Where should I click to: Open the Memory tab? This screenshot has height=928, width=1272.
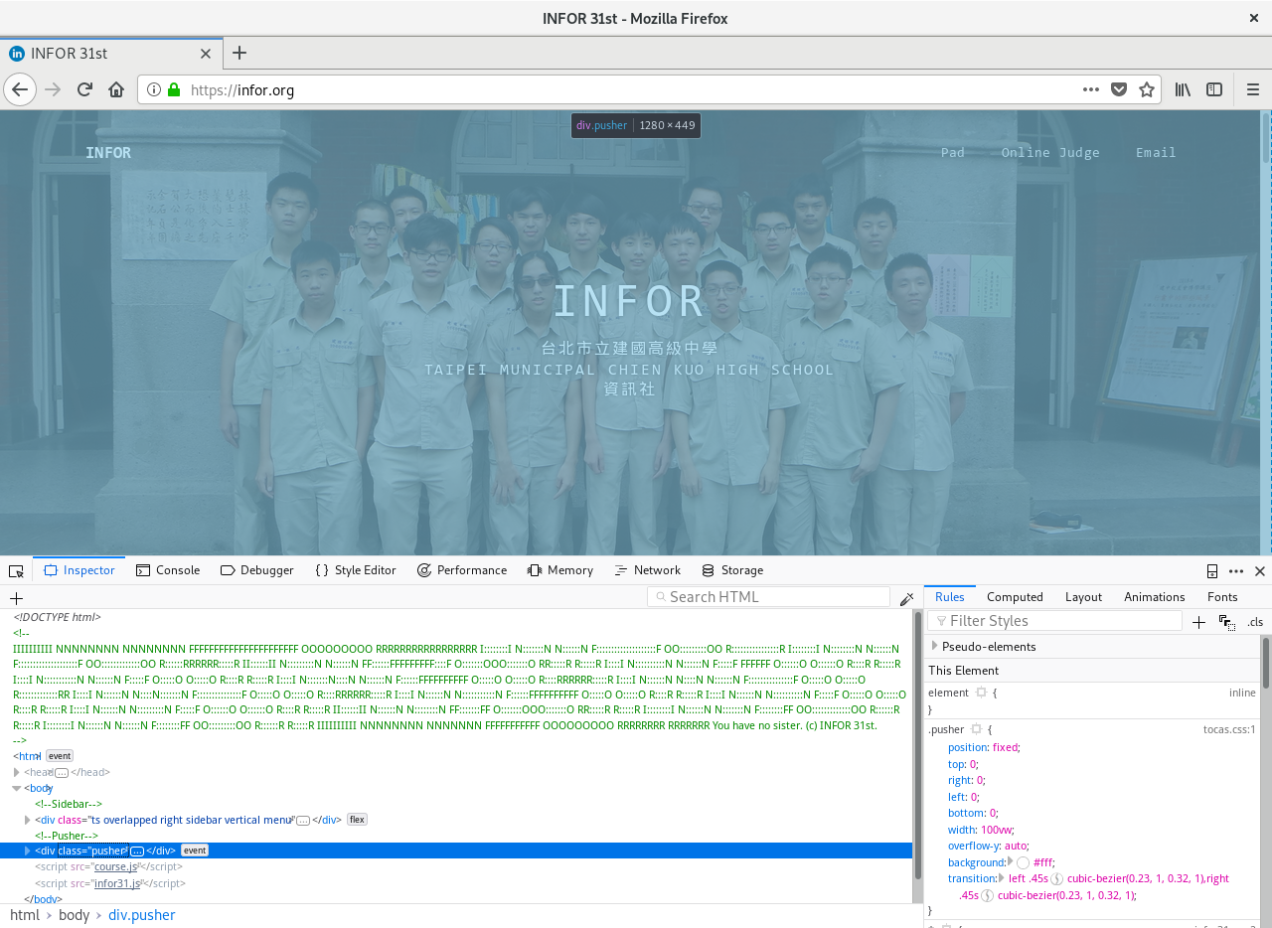[x=560, y=570]
